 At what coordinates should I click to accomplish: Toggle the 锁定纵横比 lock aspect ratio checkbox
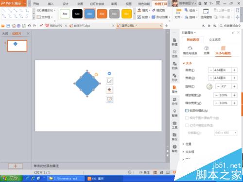(187, 111)
